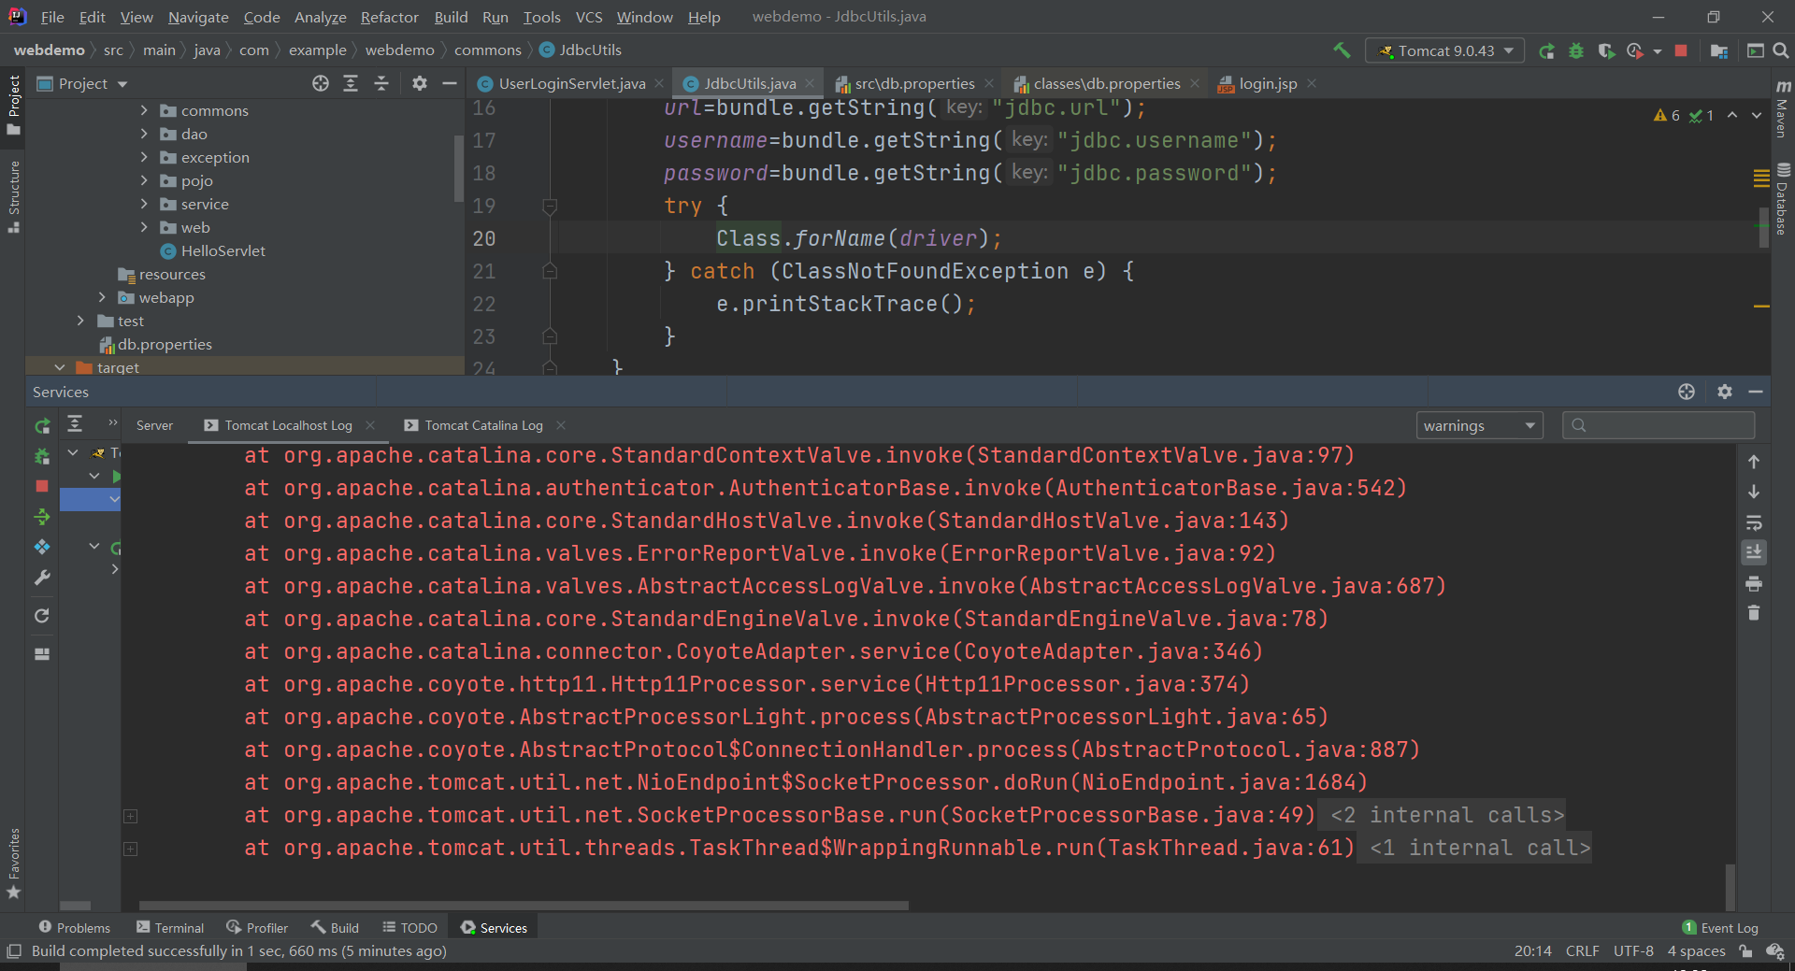Open the Refactor menu

(x=389, y=17)
